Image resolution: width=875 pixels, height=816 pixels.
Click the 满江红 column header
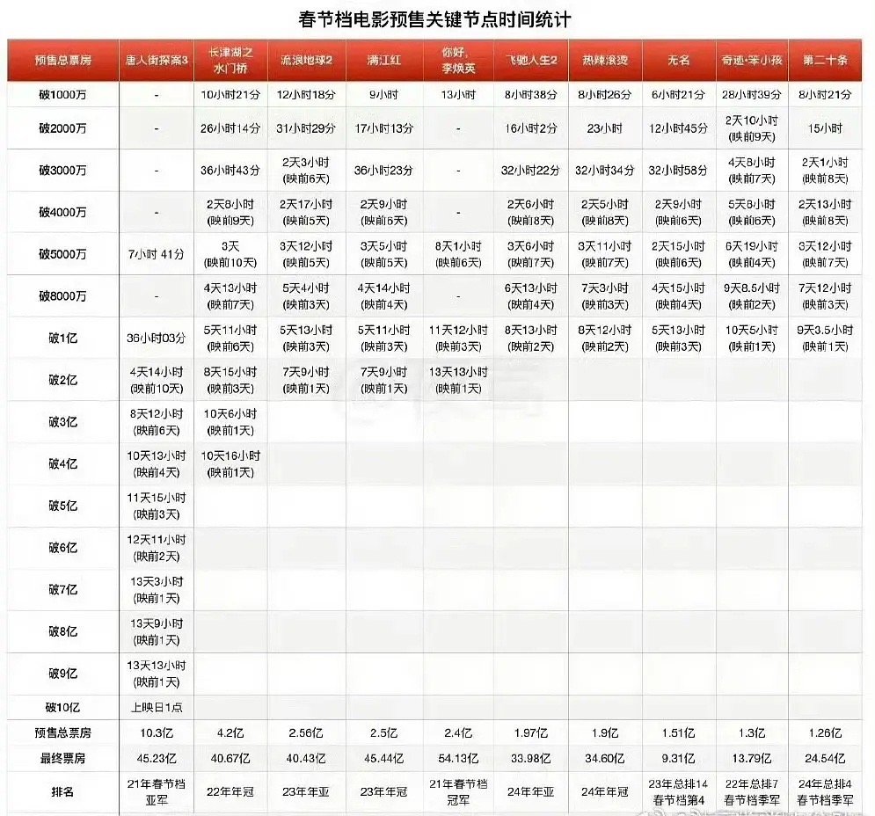[x=384, y=61]
